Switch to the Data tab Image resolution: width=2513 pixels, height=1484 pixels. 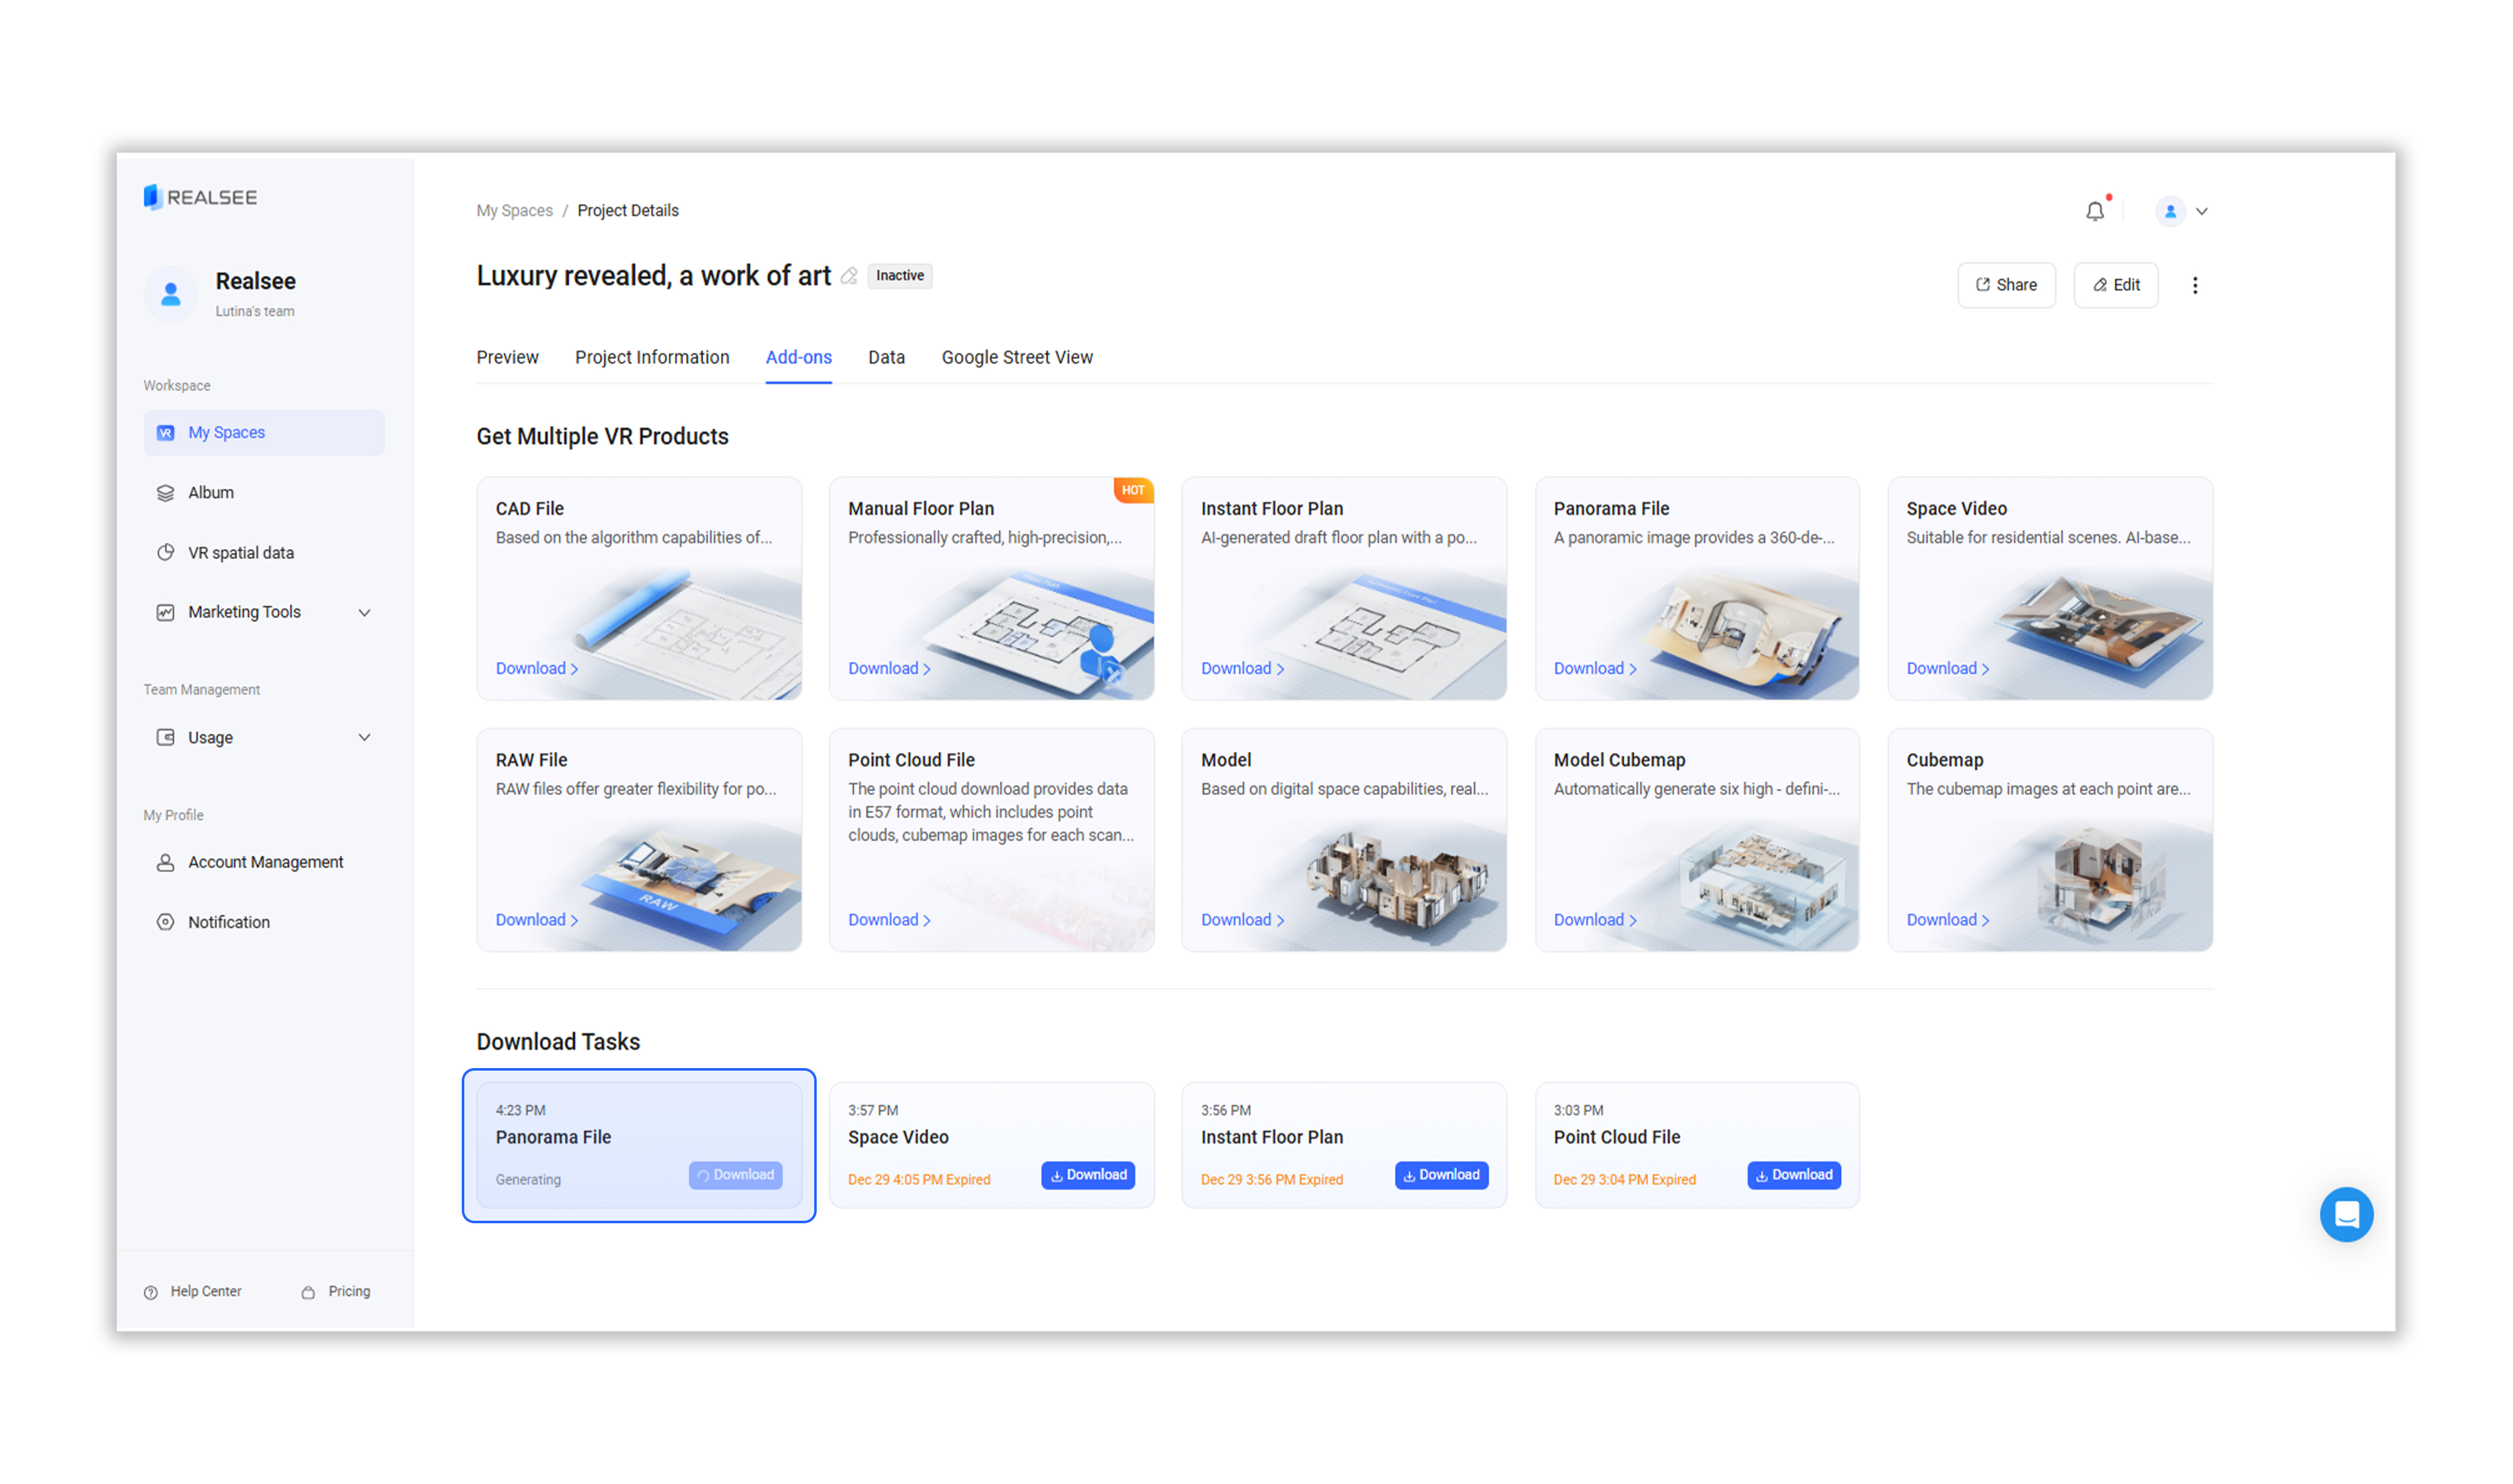click(886, 357)
